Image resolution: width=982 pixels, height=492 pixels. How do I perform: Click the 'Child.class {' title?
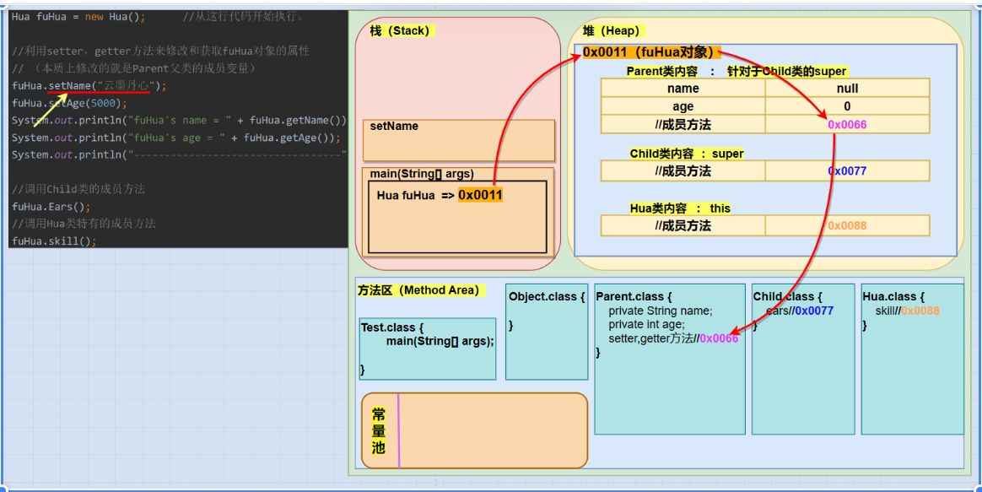tap(787, 296)
